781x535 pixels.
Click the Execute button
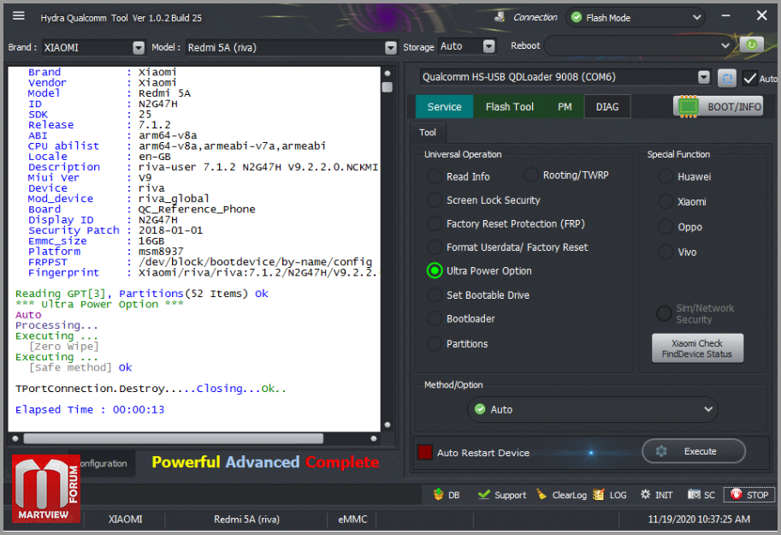(694, 451)
